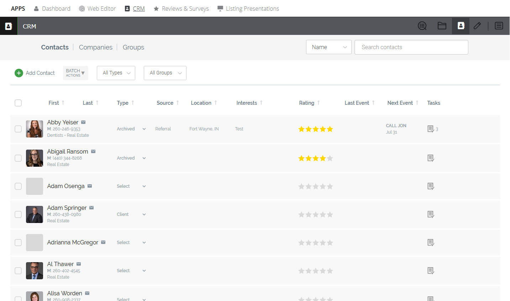
Task: Go to Dashboard app
Action: 52,9
